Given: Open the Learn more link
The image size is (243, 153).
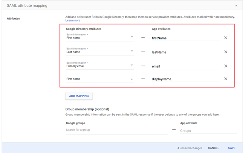Looking at the screenshot, I should (73, 20).
